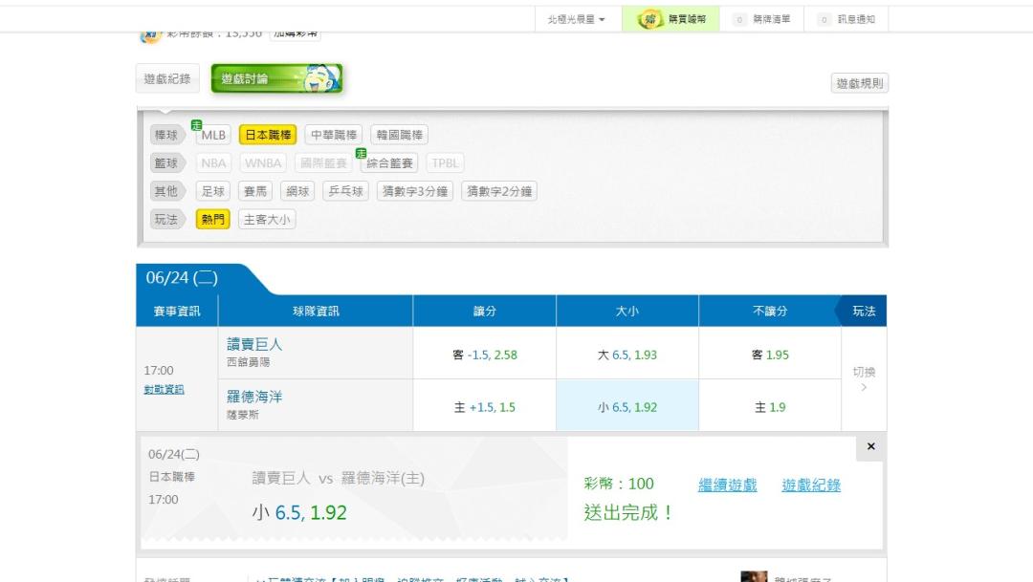The width and height of the screenshot is (1033, 582).
Task: Click the 17:00 time above 對戰資訊
Action: [159, 371]
